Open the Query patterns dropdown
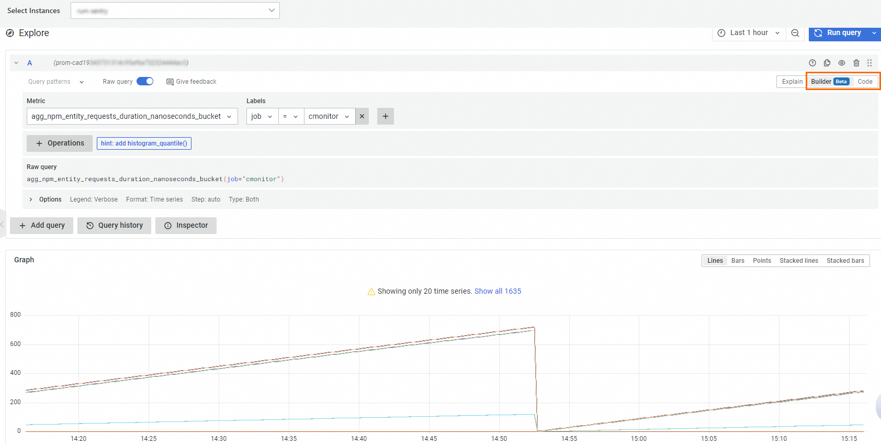The width and height of the screenshot is (881, 445). coord(56,82)
